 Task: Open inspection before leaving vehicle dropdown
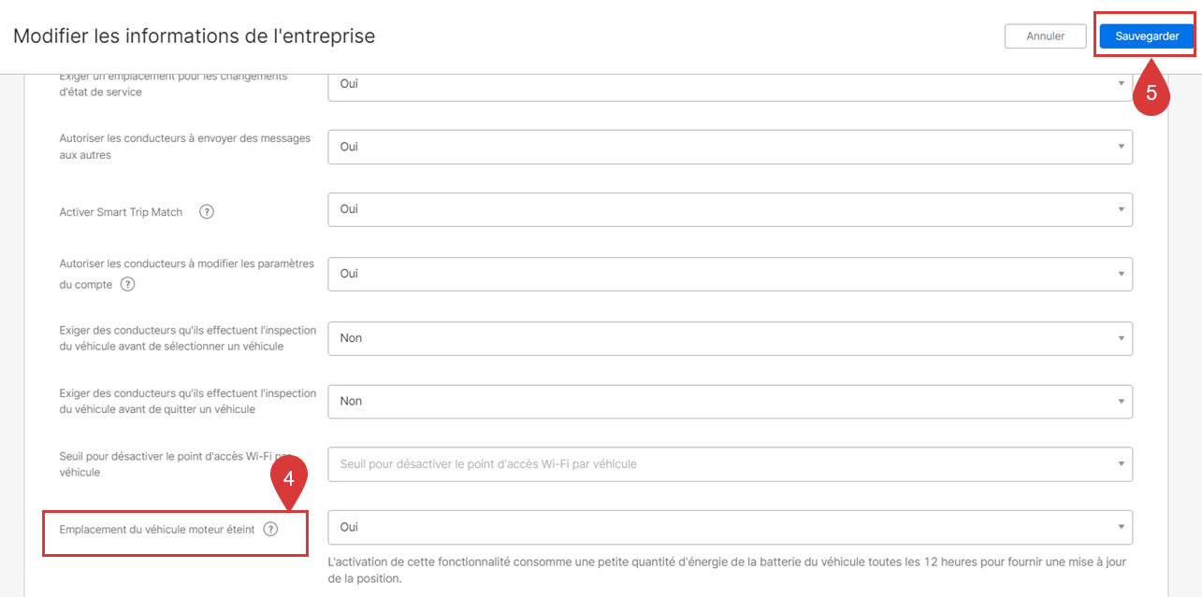tap(730, 401)
